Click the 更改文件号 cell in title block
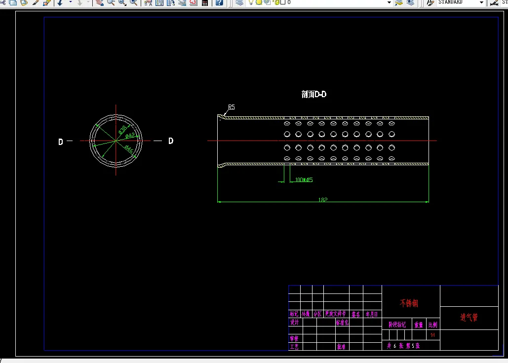Screen dimensions: 508x363 click(x=336, y=314)
